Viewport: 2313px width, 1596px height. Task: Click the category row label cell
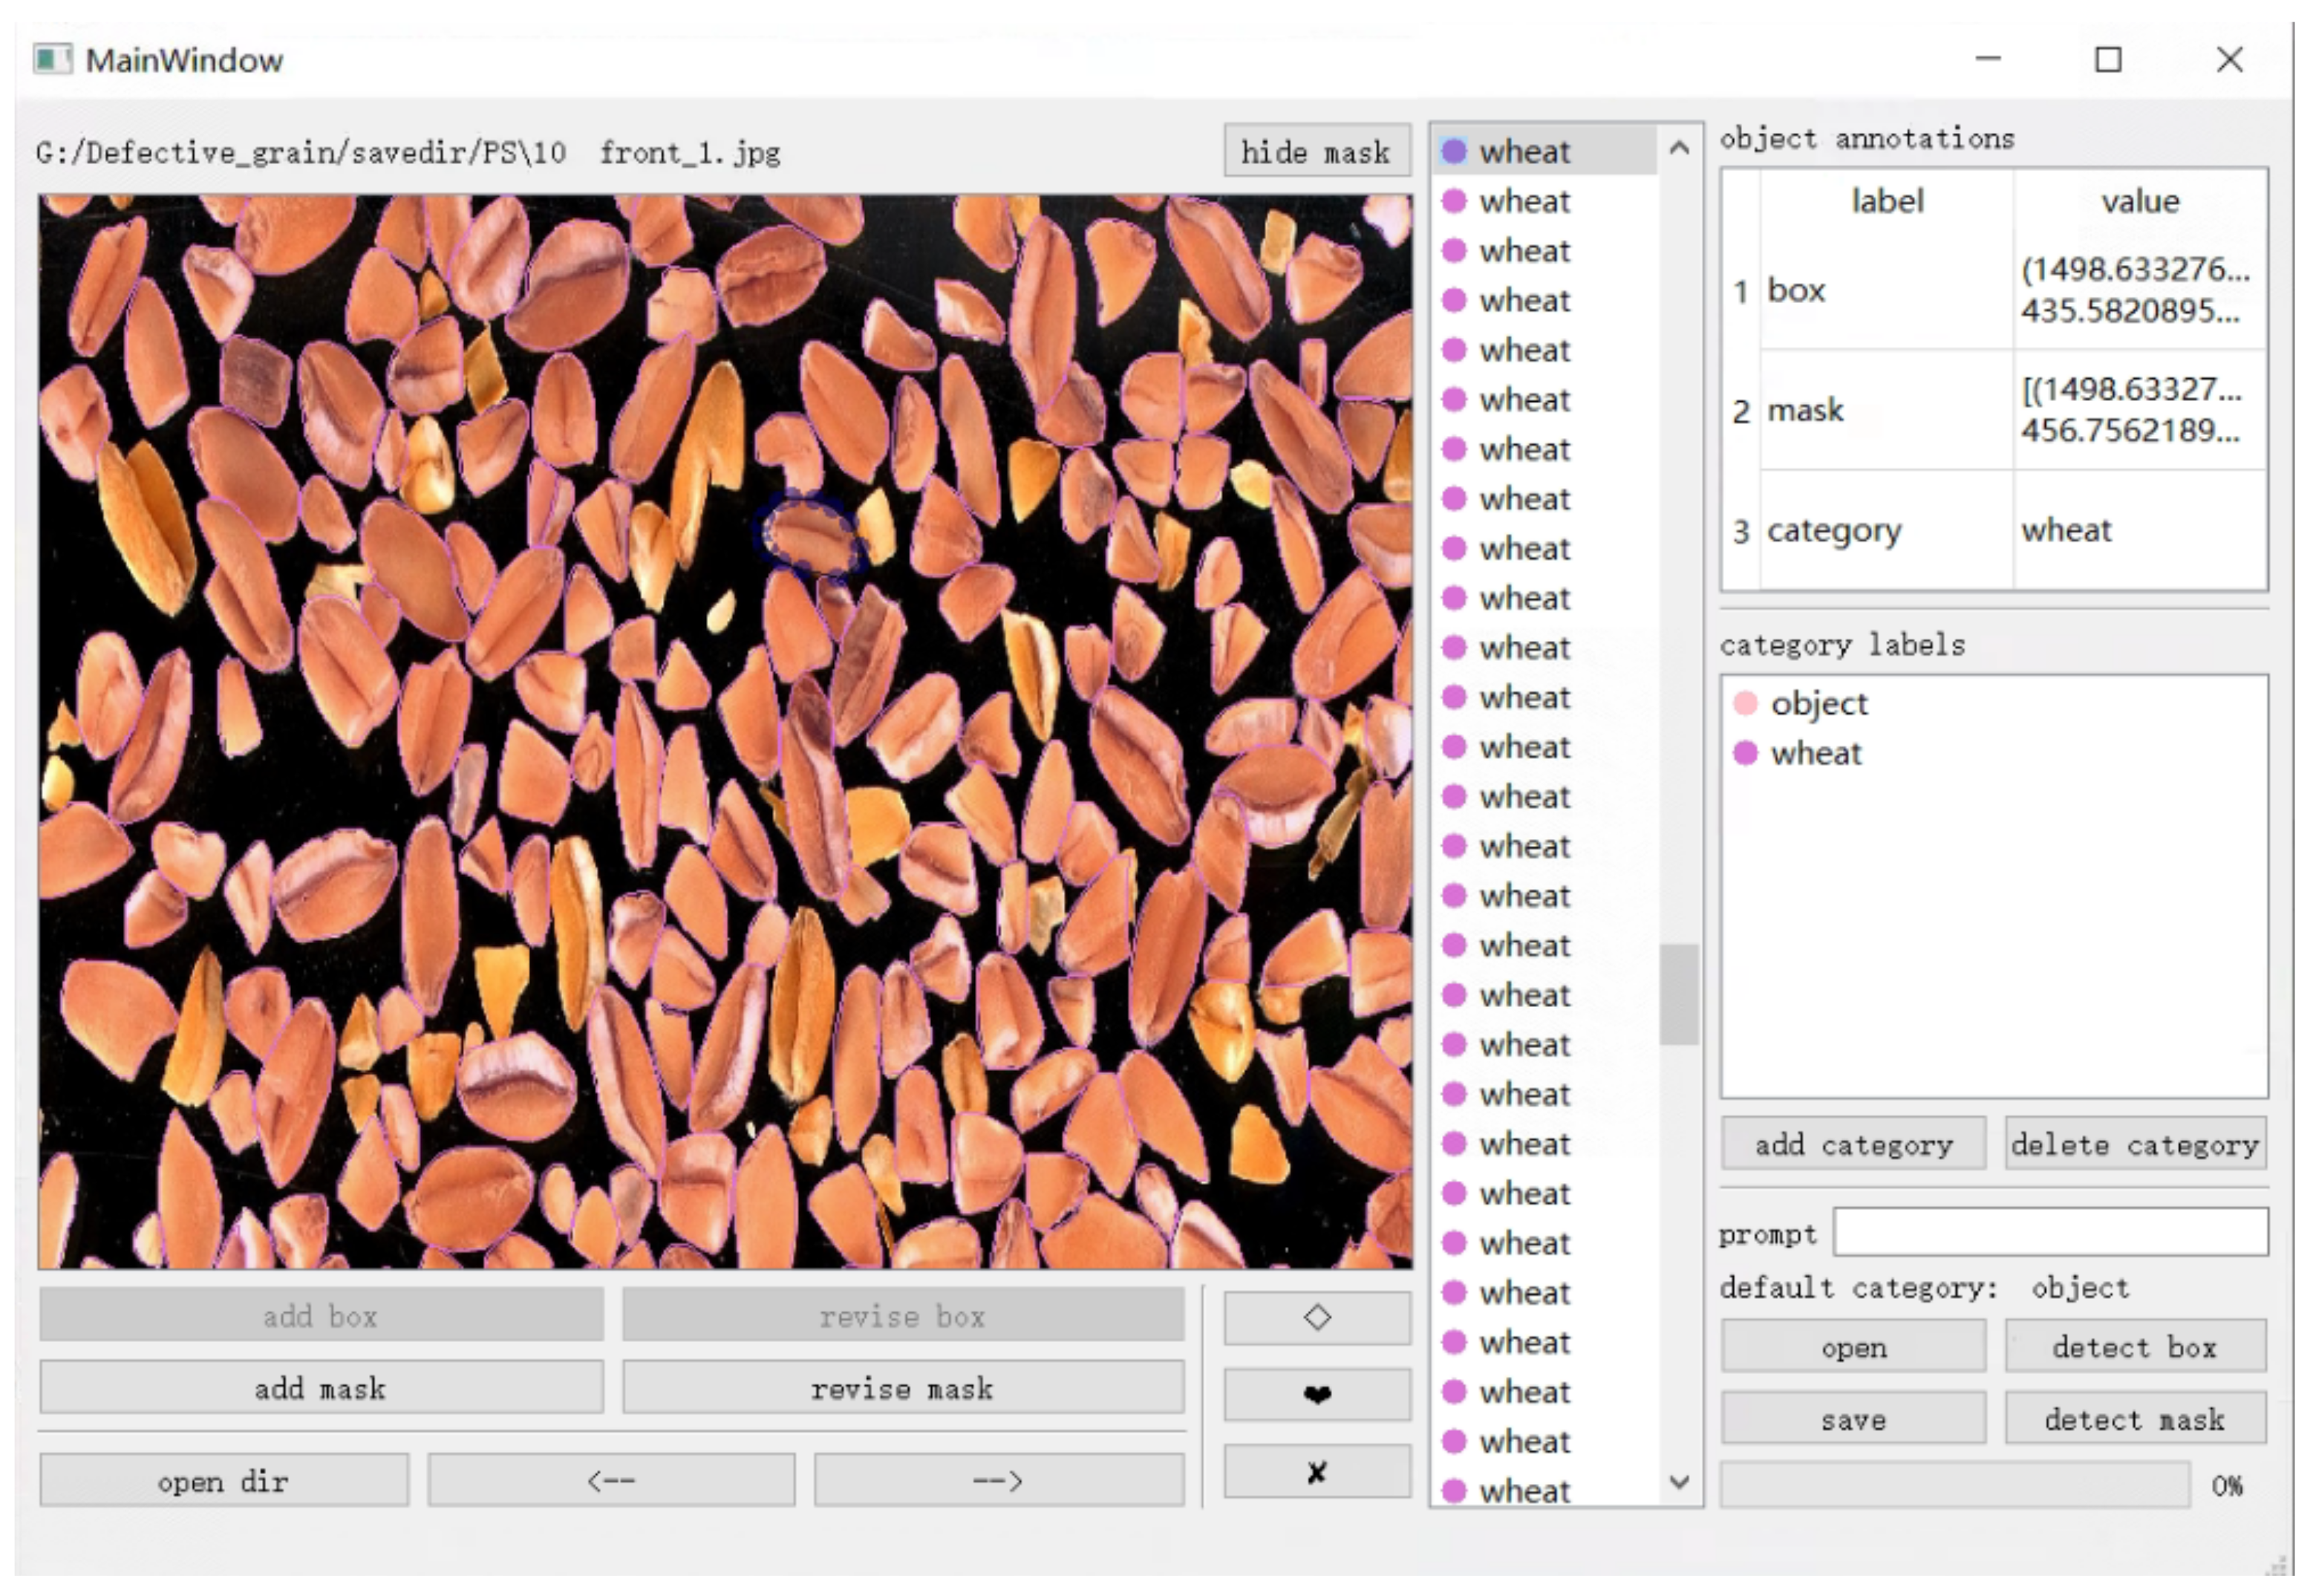tap(1886, 530)
